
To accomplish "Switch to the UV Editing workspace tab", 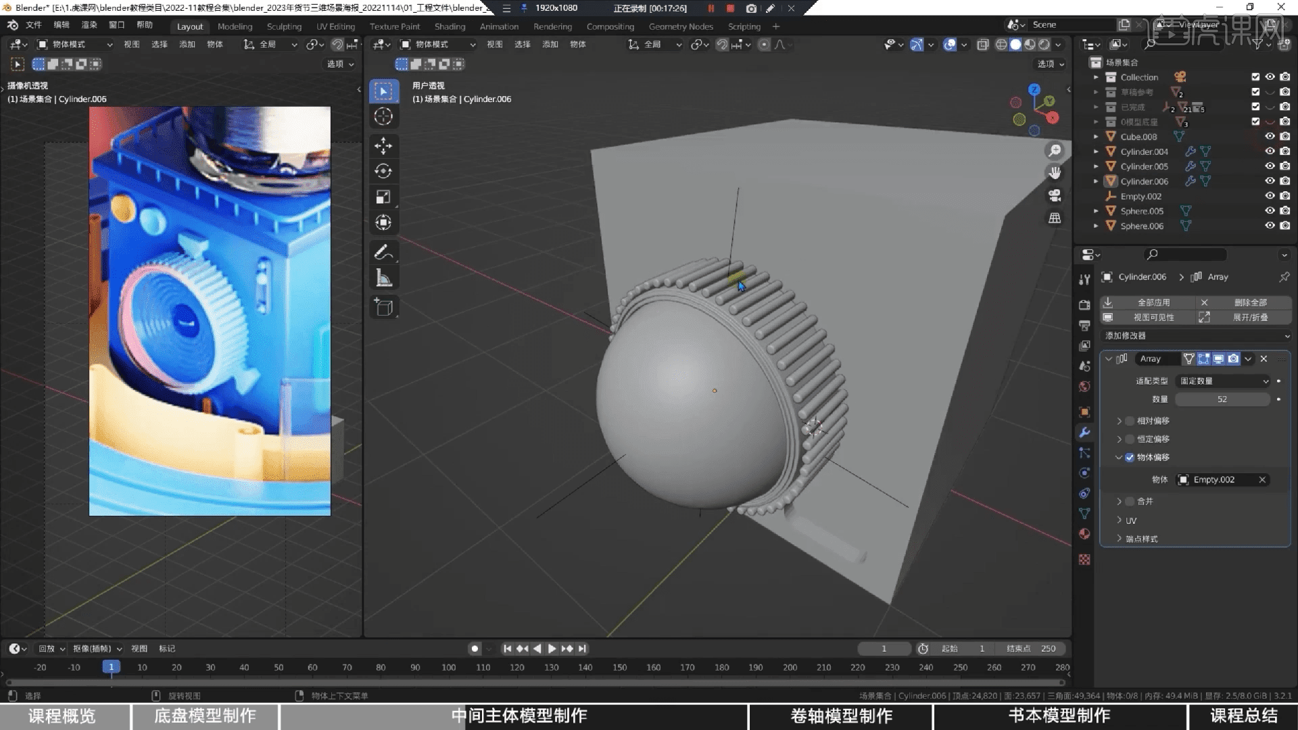I will 335,26.
